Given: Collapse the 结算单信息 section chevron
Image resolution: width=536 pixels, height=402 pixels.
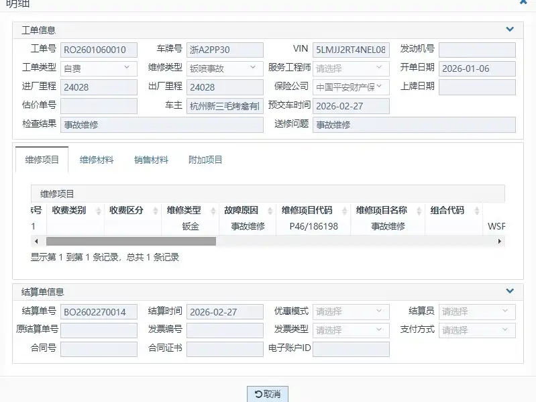Looking at the screenshot, I should point(510,291).
